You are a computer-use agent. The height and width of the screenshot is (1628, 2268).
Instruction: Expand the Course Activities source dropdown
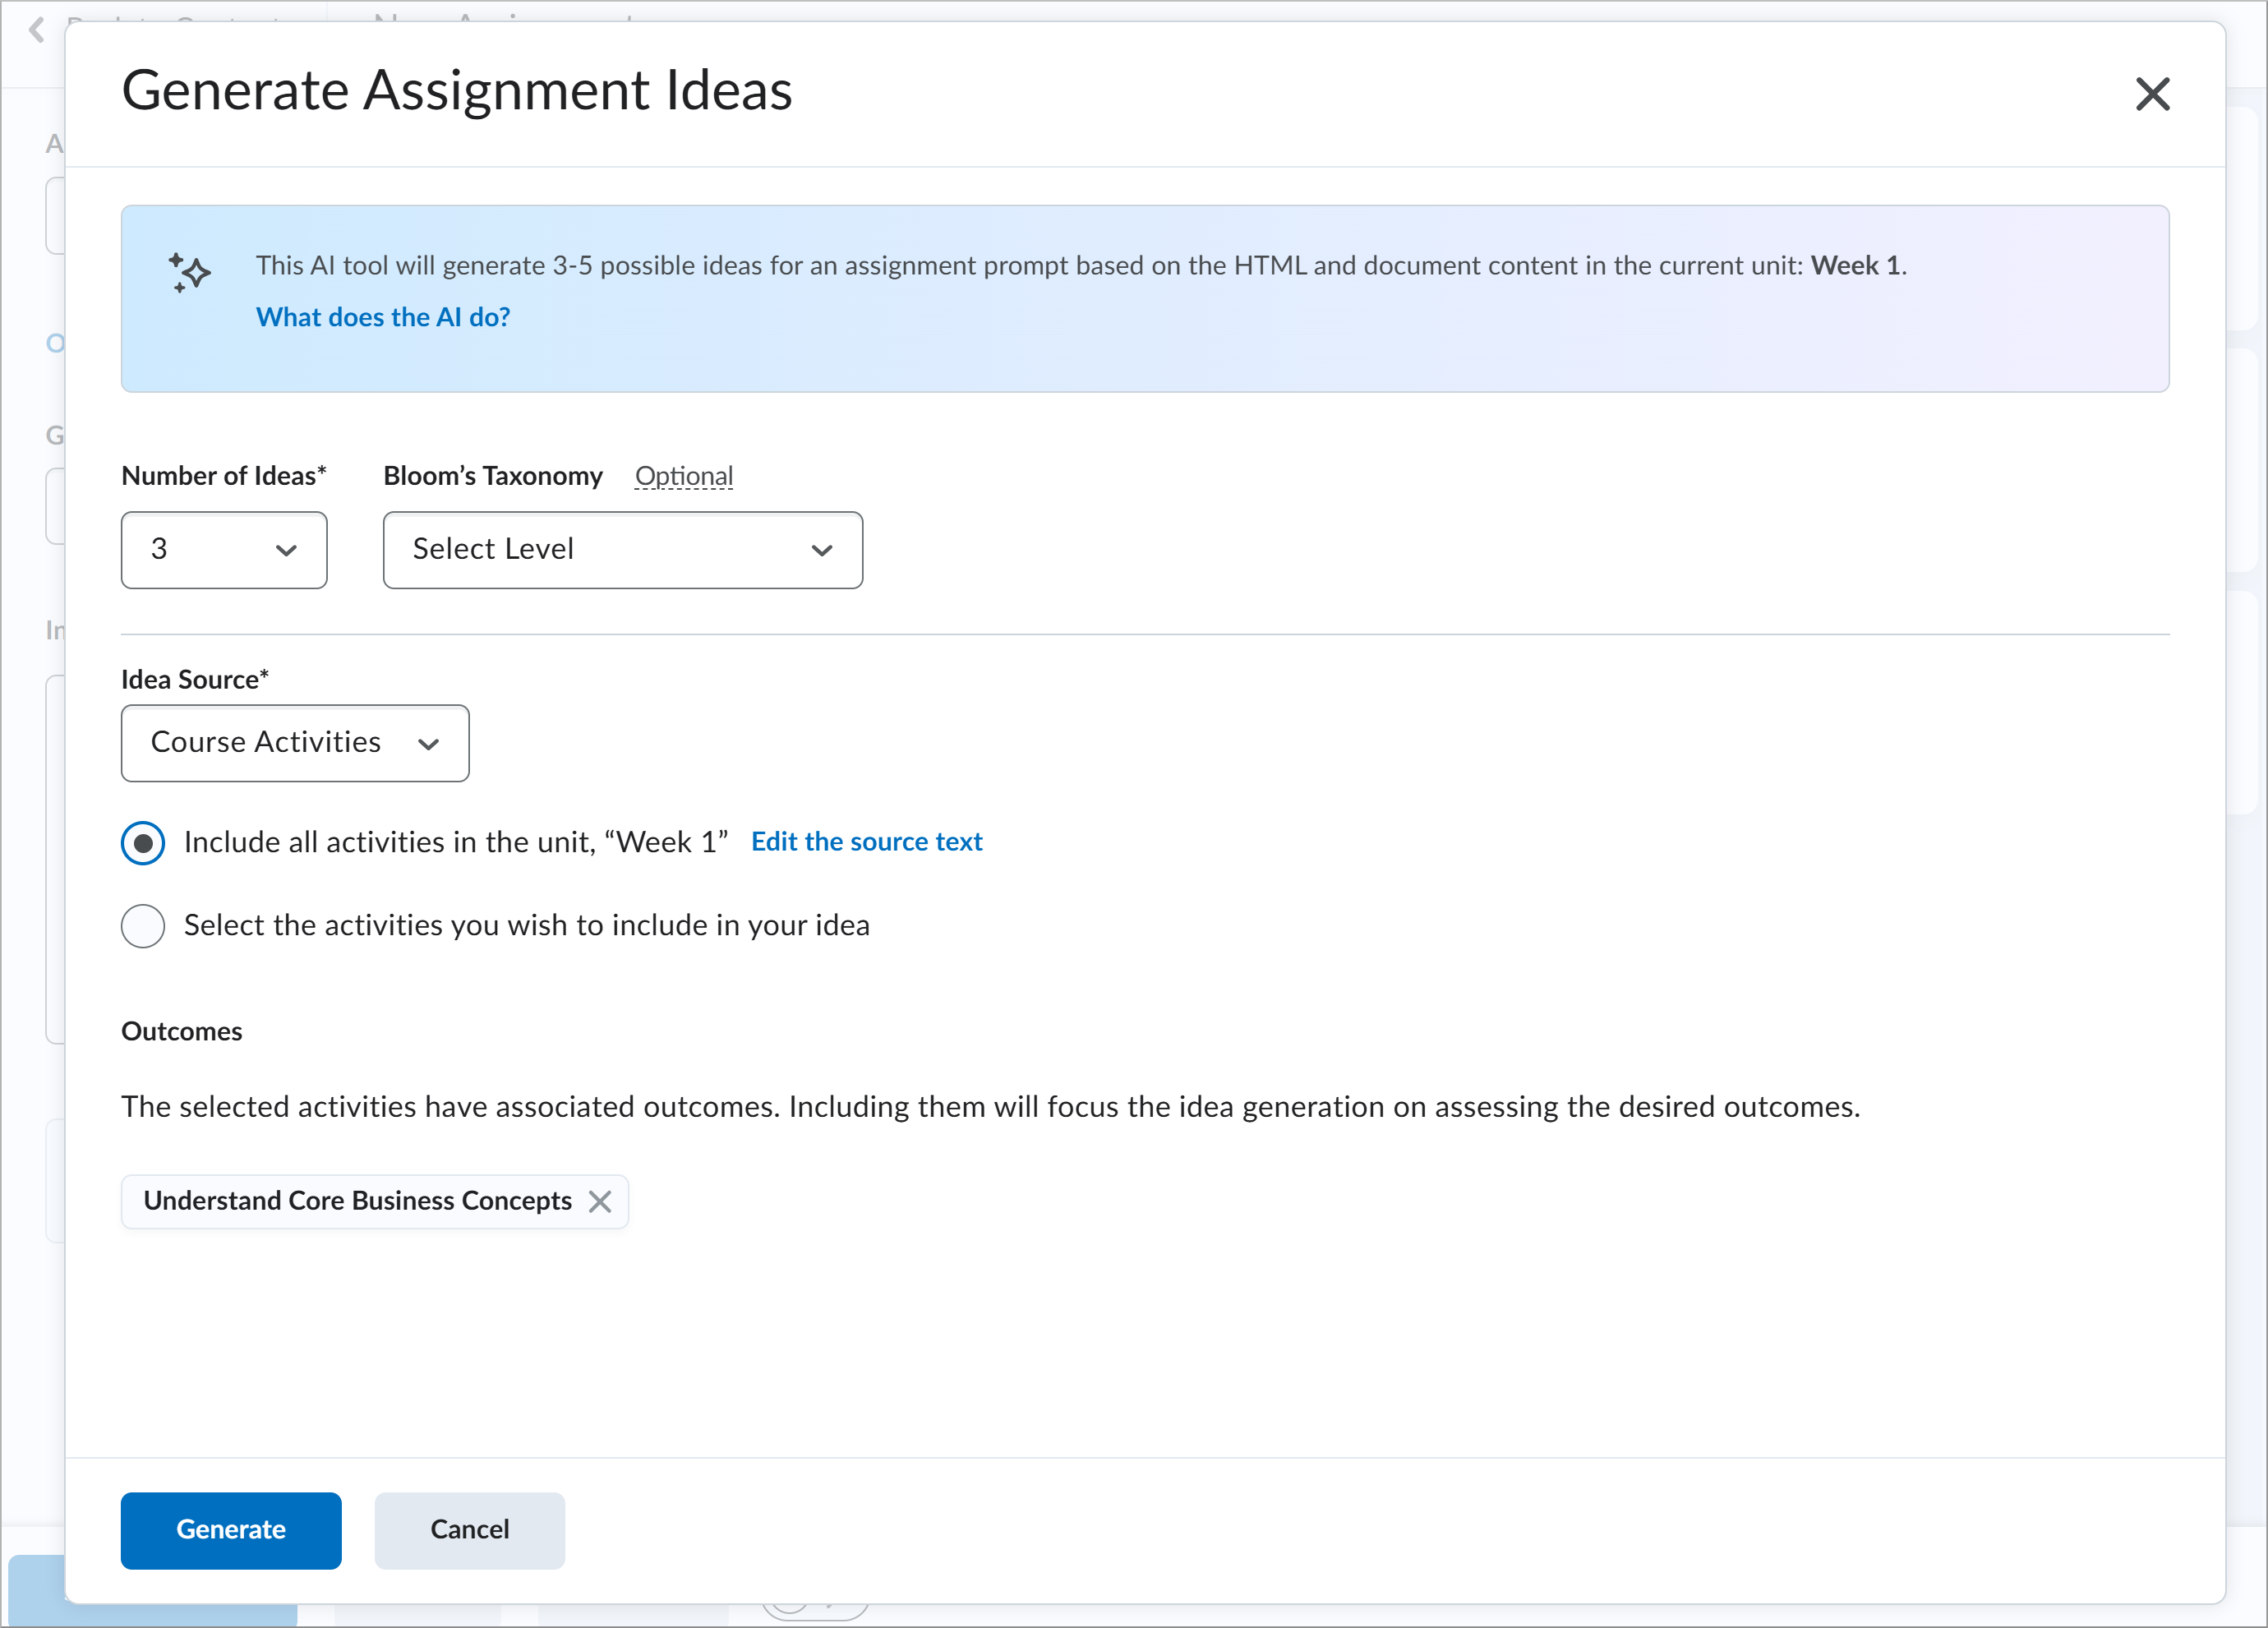(x=294, y=743)
